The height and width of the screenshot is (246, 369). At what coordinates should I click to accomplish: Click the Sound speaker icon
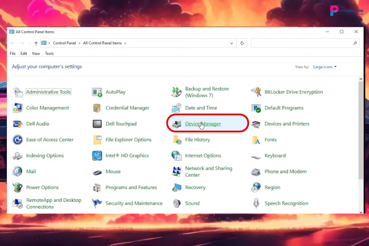[177, 203]
